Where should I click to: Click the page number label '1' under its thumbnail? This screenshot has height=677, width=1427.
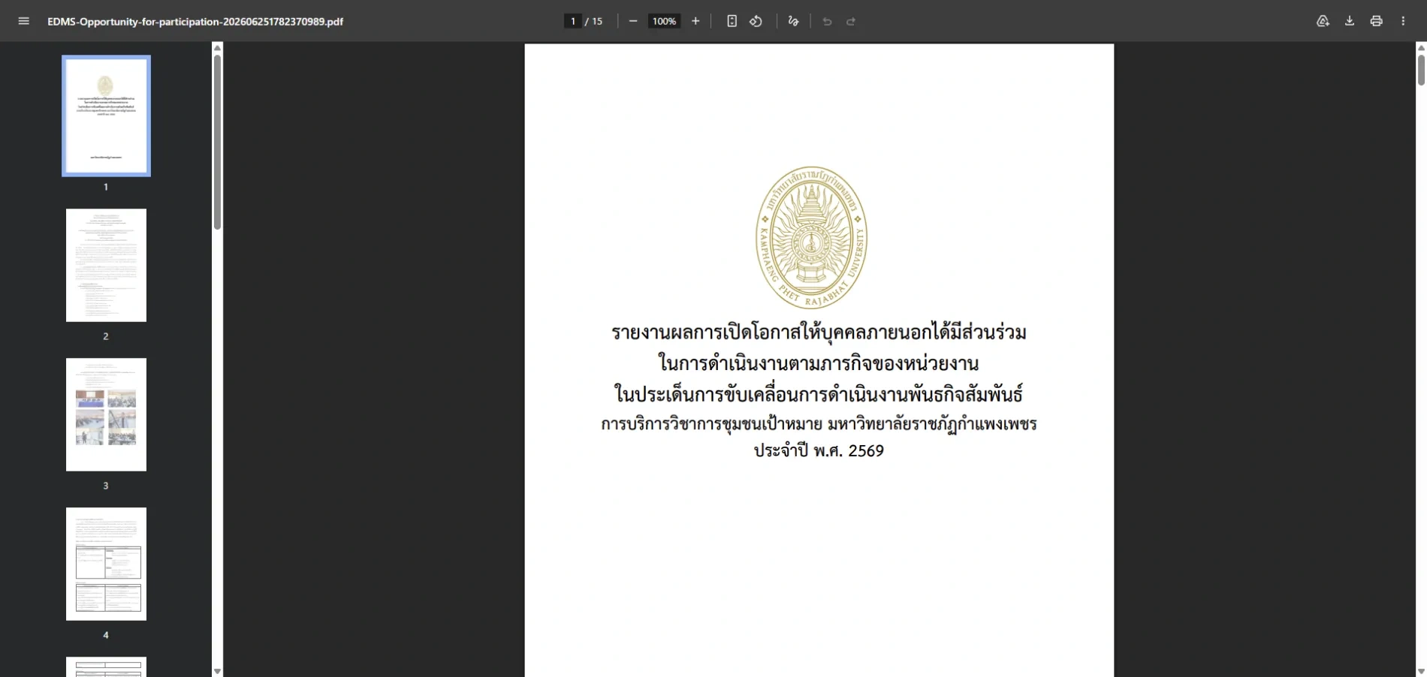pyautogui.click(x=106, y=187)
